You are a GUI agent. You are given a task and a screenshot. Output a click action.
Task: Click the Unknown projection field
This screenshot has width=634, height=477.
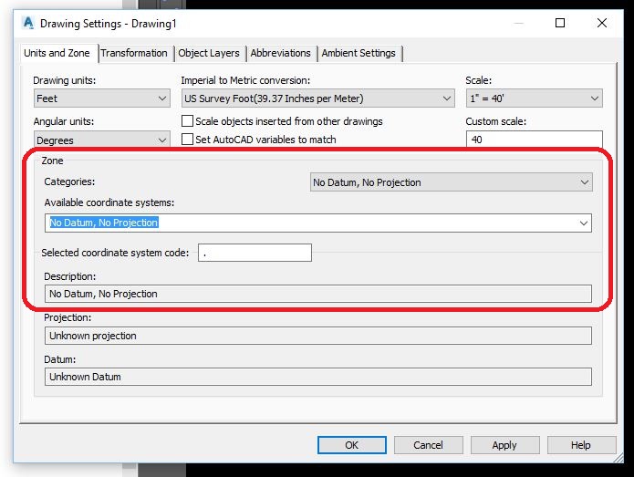[x=318, y=336]
